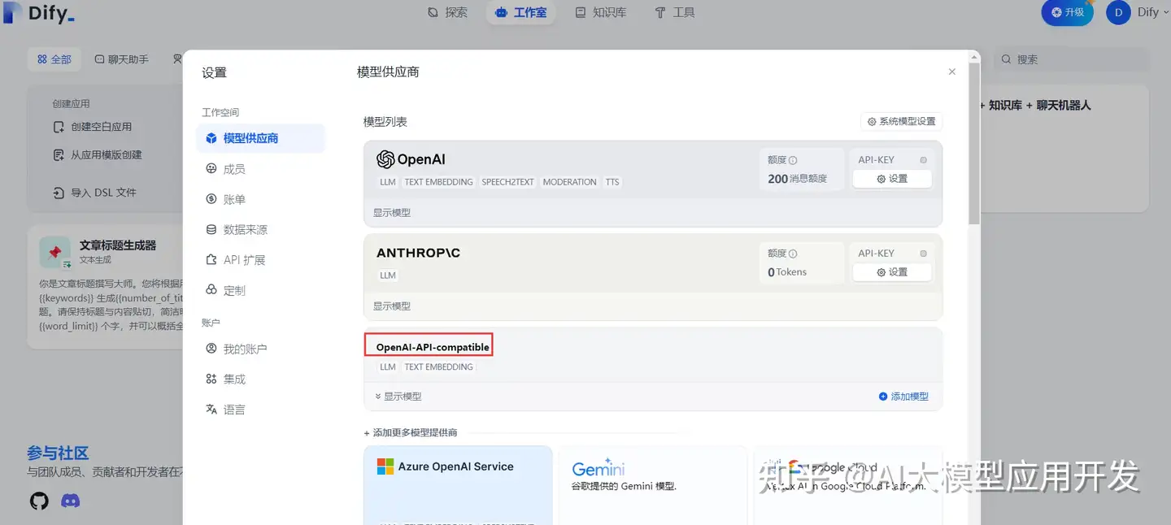Open the 工具 (Tools) tab

pyautogui.click(x=674, y=12)
